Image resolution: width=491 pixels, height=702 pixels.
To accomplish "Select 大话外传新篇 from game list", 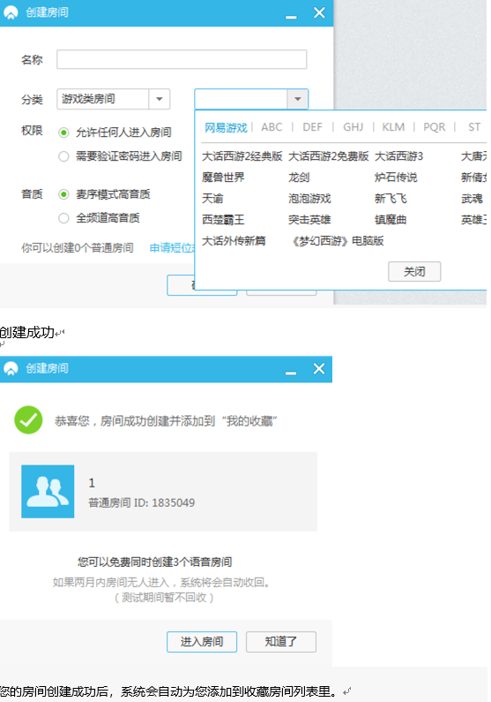I will tap(234, 241).
